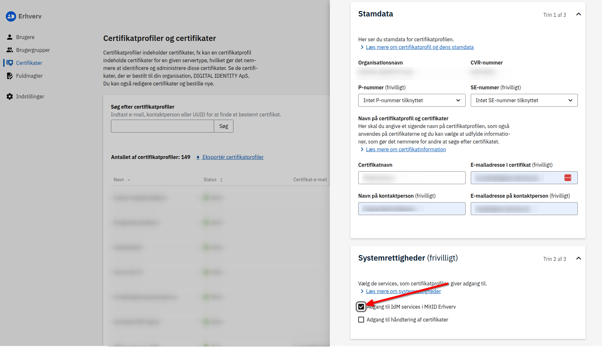Open Læs mere om certifikatinformation link
Viewport: 602px width, 347px height.
tap(406, 149)
